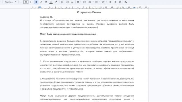Open the Nunito font family dropdown
The width and height of the screenshot is (182, 102).
click(11, 2)
